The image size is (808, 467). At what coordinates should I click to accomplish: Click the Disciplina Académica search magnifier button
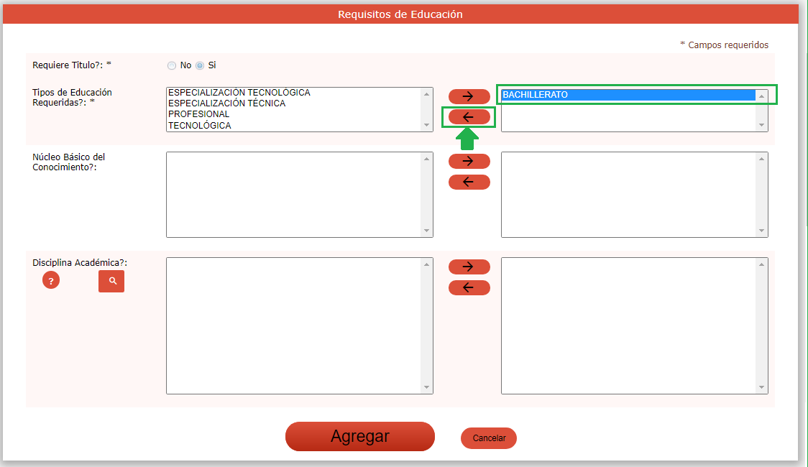point(111,281)
